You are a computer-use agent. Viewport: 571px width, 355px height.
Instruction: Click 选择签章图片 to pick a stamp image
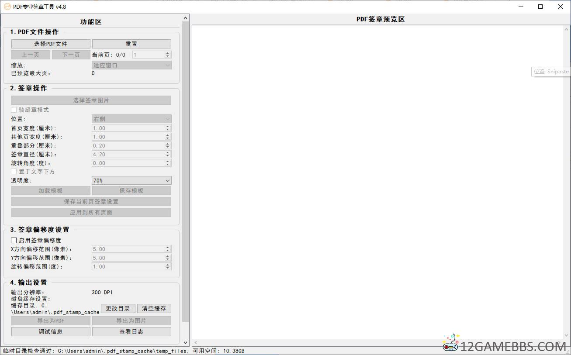click(91, 100)
